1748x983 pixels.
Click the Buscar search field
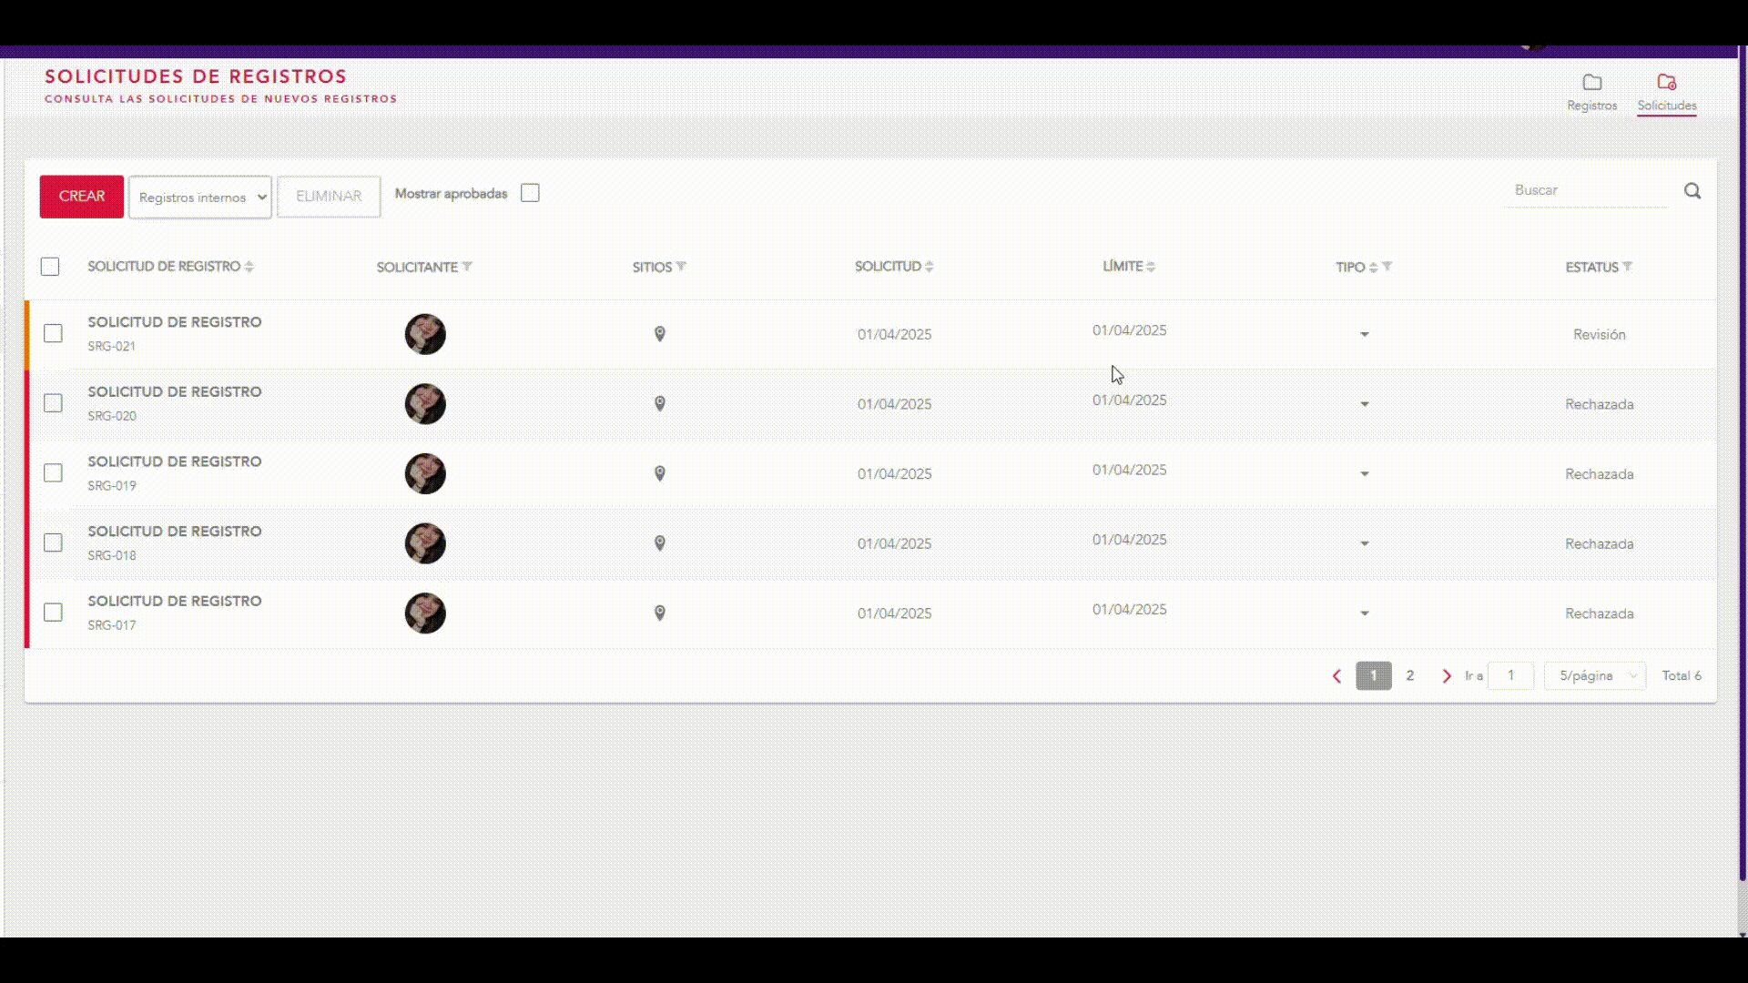pyautogui.click(x=1586, y=190)
